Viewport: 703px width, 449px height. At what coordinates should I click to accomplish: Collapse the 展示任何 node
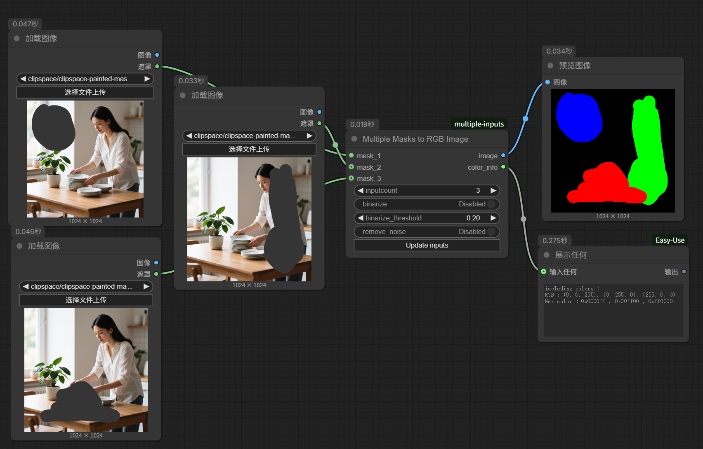[x=547, y=255]
